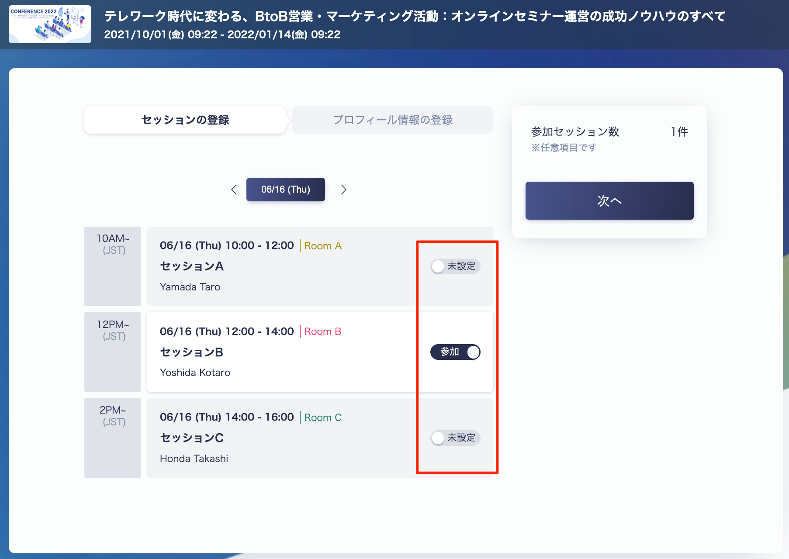Click the Room C label
Viewport: 789px width, 559px height.
[x=323, y=418]
